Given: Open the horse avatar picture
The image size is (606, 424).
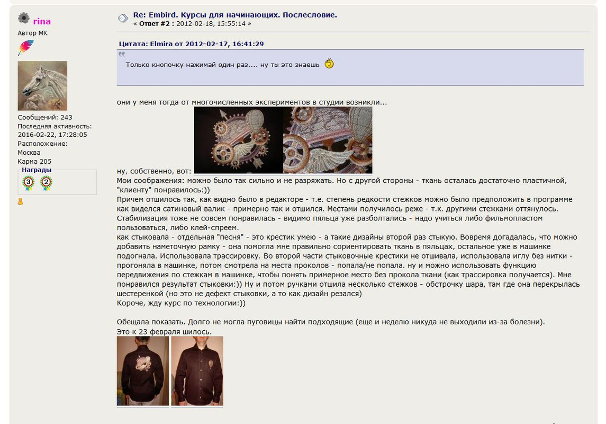Looking at the screenshot, I should pos(42,85).
